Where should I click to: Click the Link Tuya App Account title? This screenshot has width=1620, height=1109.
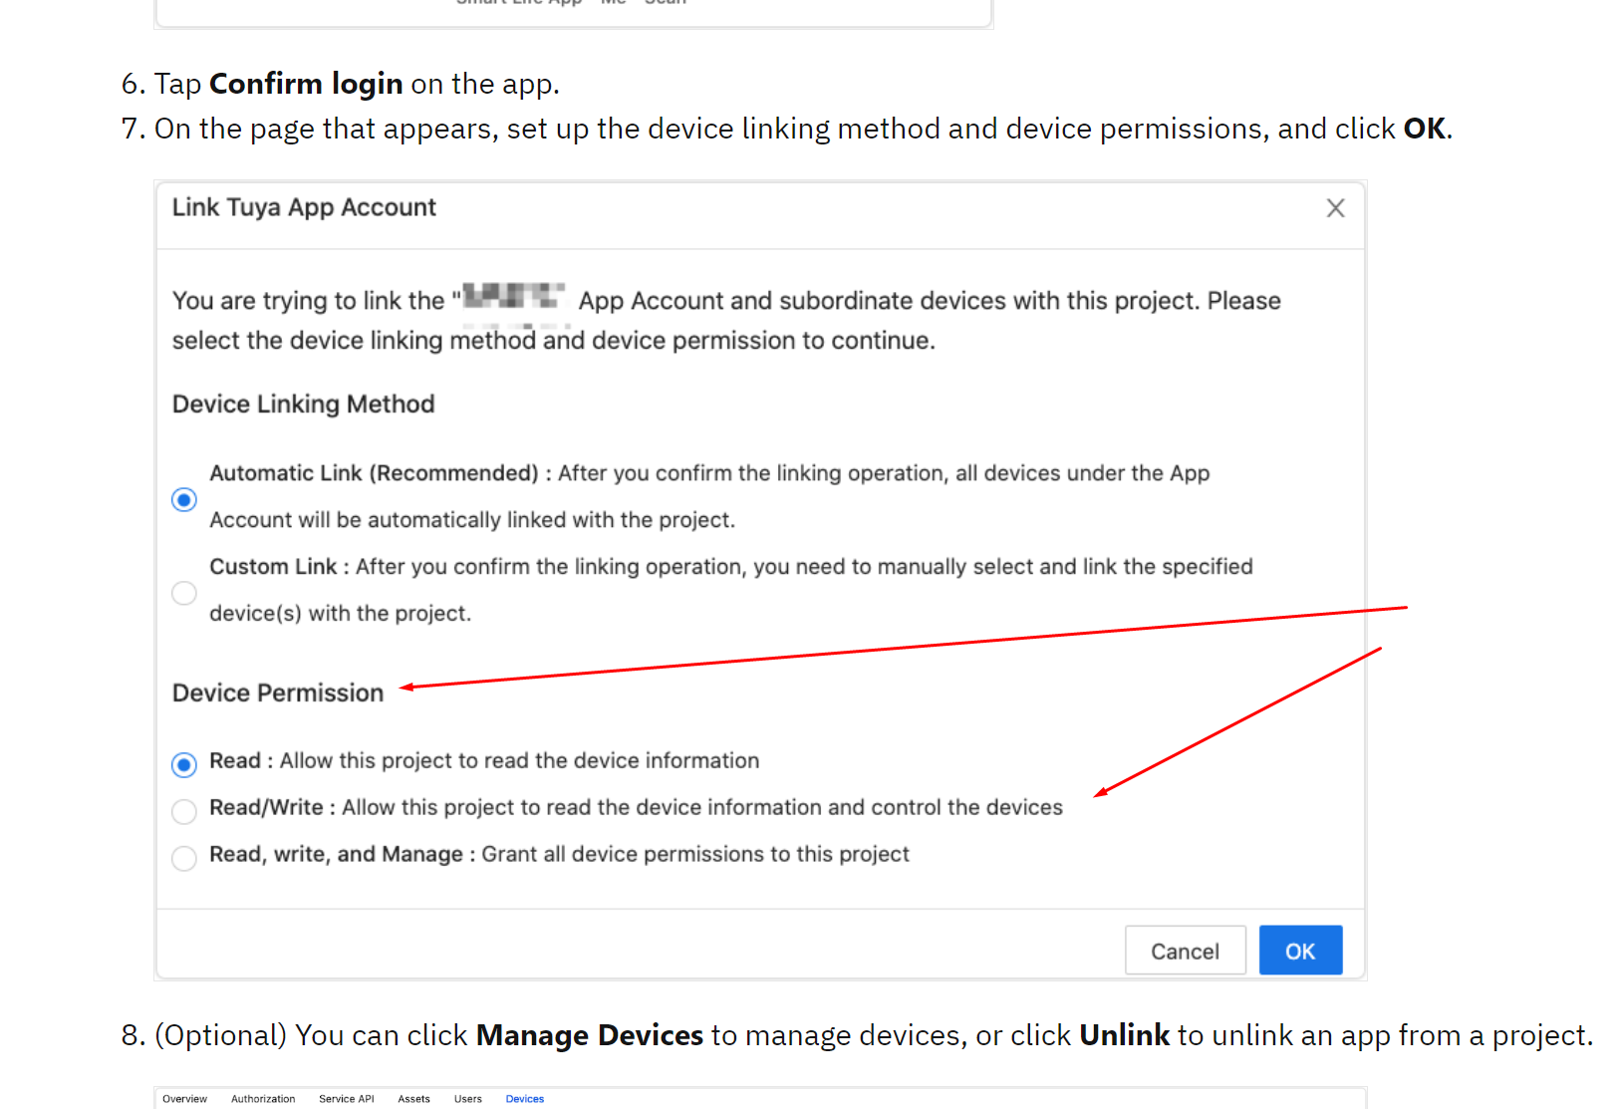tap(304, 207)
